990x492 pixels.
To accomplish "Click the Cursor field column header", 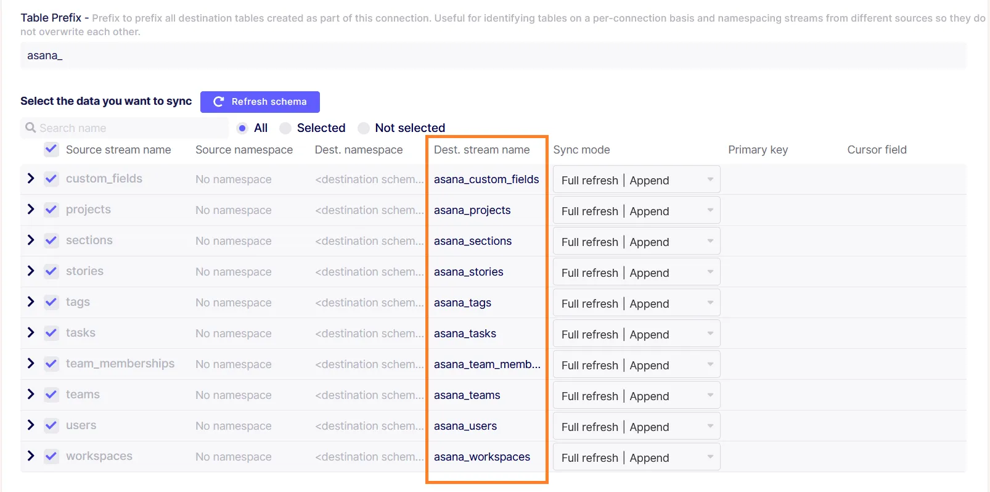I will 877,150.
